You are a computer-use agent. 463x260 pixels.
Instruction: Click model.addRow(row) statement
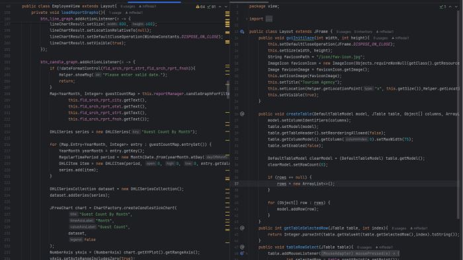(298, 209)
